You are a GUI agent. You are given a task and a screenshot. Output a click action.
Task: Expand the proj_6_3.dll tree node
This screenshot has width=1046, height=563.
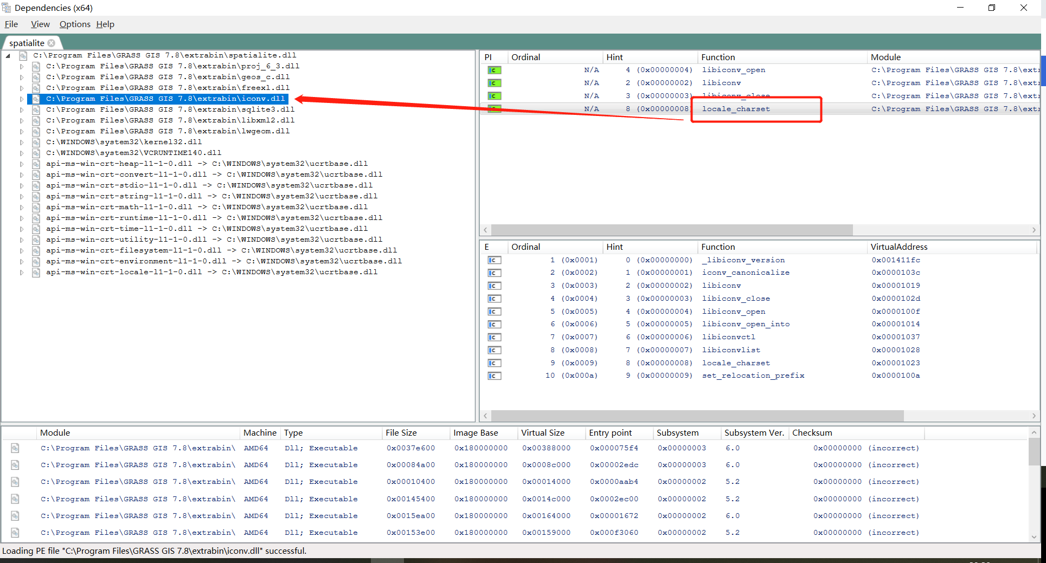coord(22,66)
